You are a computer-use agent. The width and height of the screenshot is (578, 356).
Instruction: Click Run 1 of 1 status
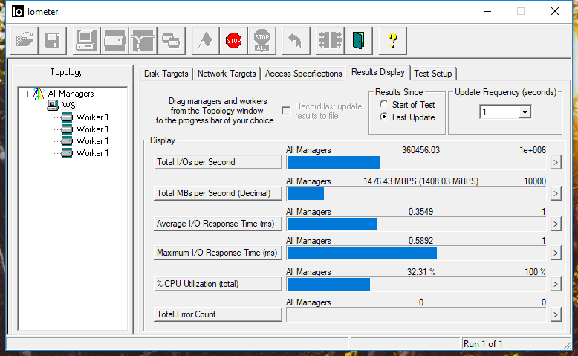483,344
